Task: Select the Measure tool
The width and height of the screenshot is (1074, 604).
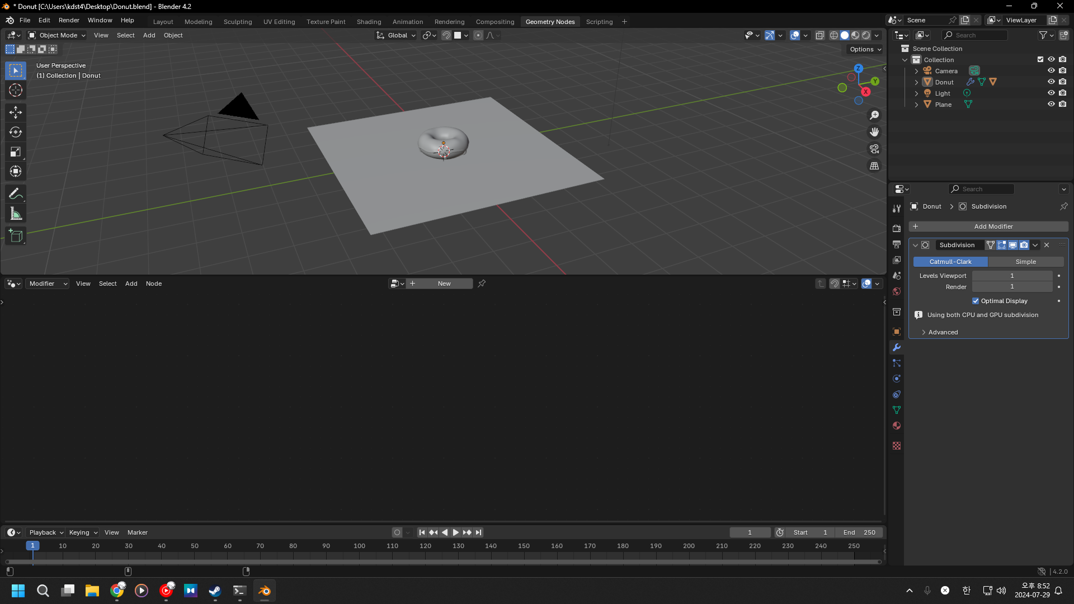Action: pos(16,214)
